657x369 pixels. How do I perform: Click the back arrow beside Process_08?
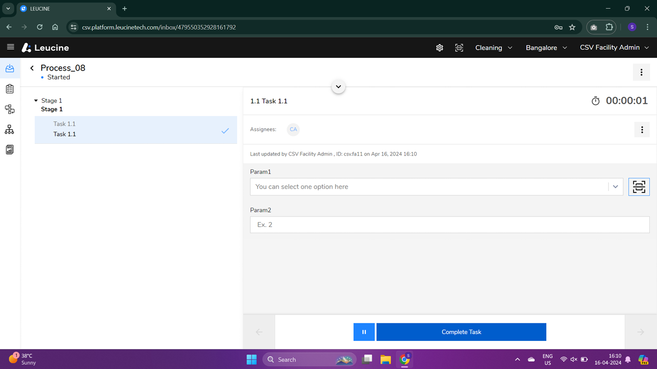pyautogui.click(x=32, y=68)
